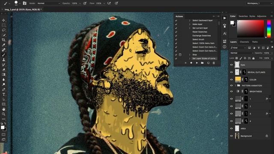Click the foreground color swatch in Color panel

coord(232,23)
